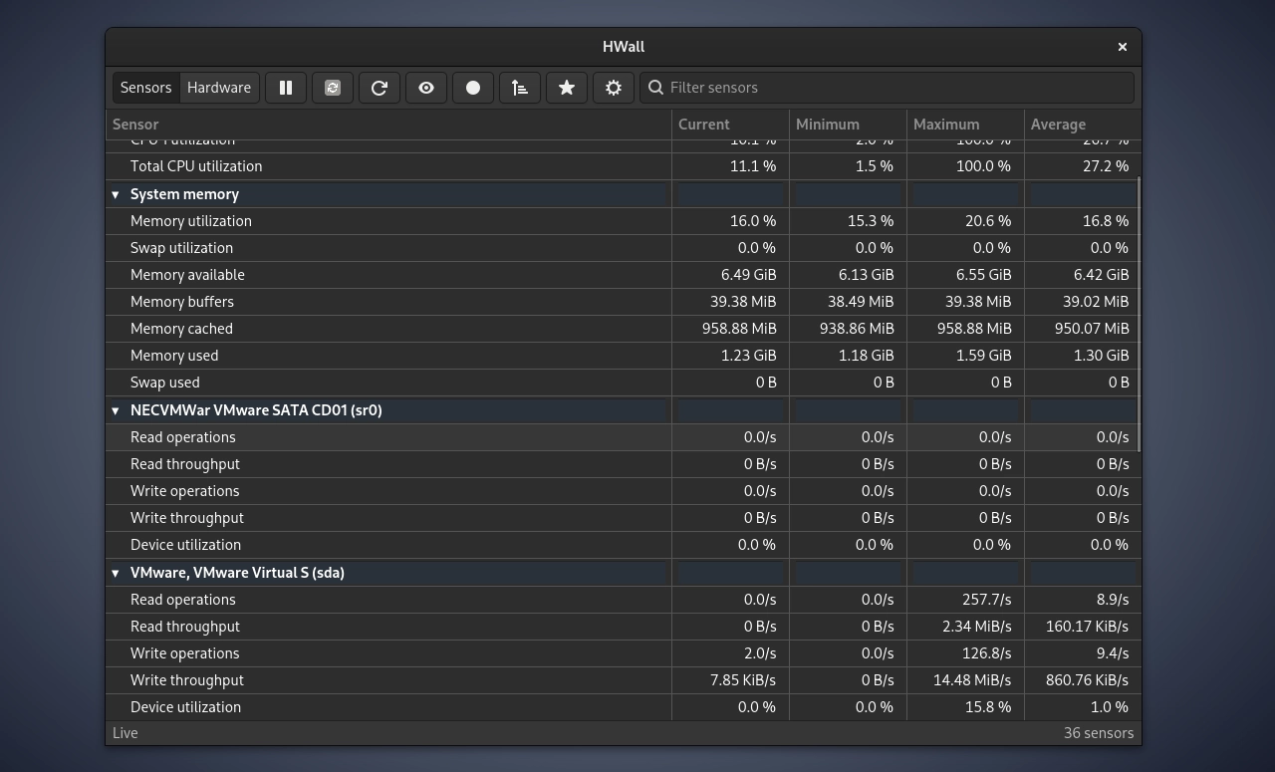This screenshot has height=772, width=1275.
Task: Sort by the Maximum column header
Action: 965,125
